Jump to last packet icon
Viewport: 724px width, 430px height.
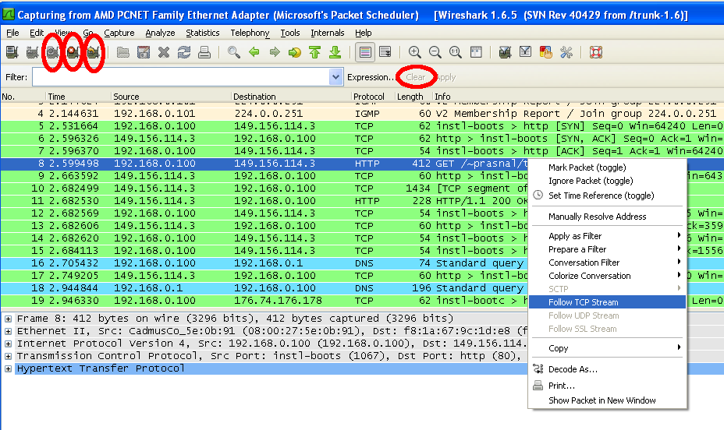[335, 52]
